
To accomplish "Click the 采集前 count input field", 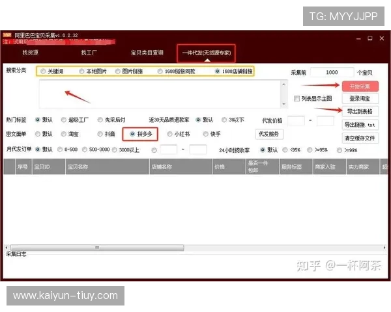I will click(332, 72).
